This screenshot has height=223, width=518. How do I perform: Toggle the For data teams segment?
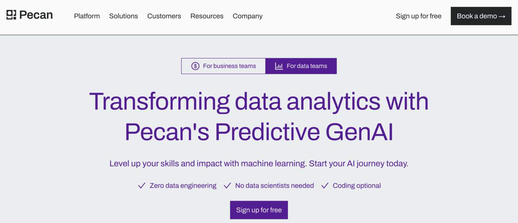point(301,66)
